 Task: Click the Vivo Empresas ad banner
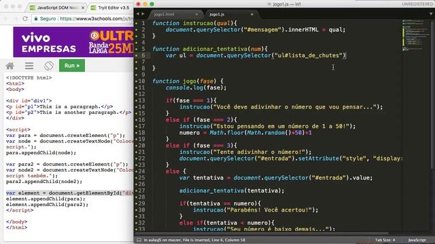(x=73, y=42)
